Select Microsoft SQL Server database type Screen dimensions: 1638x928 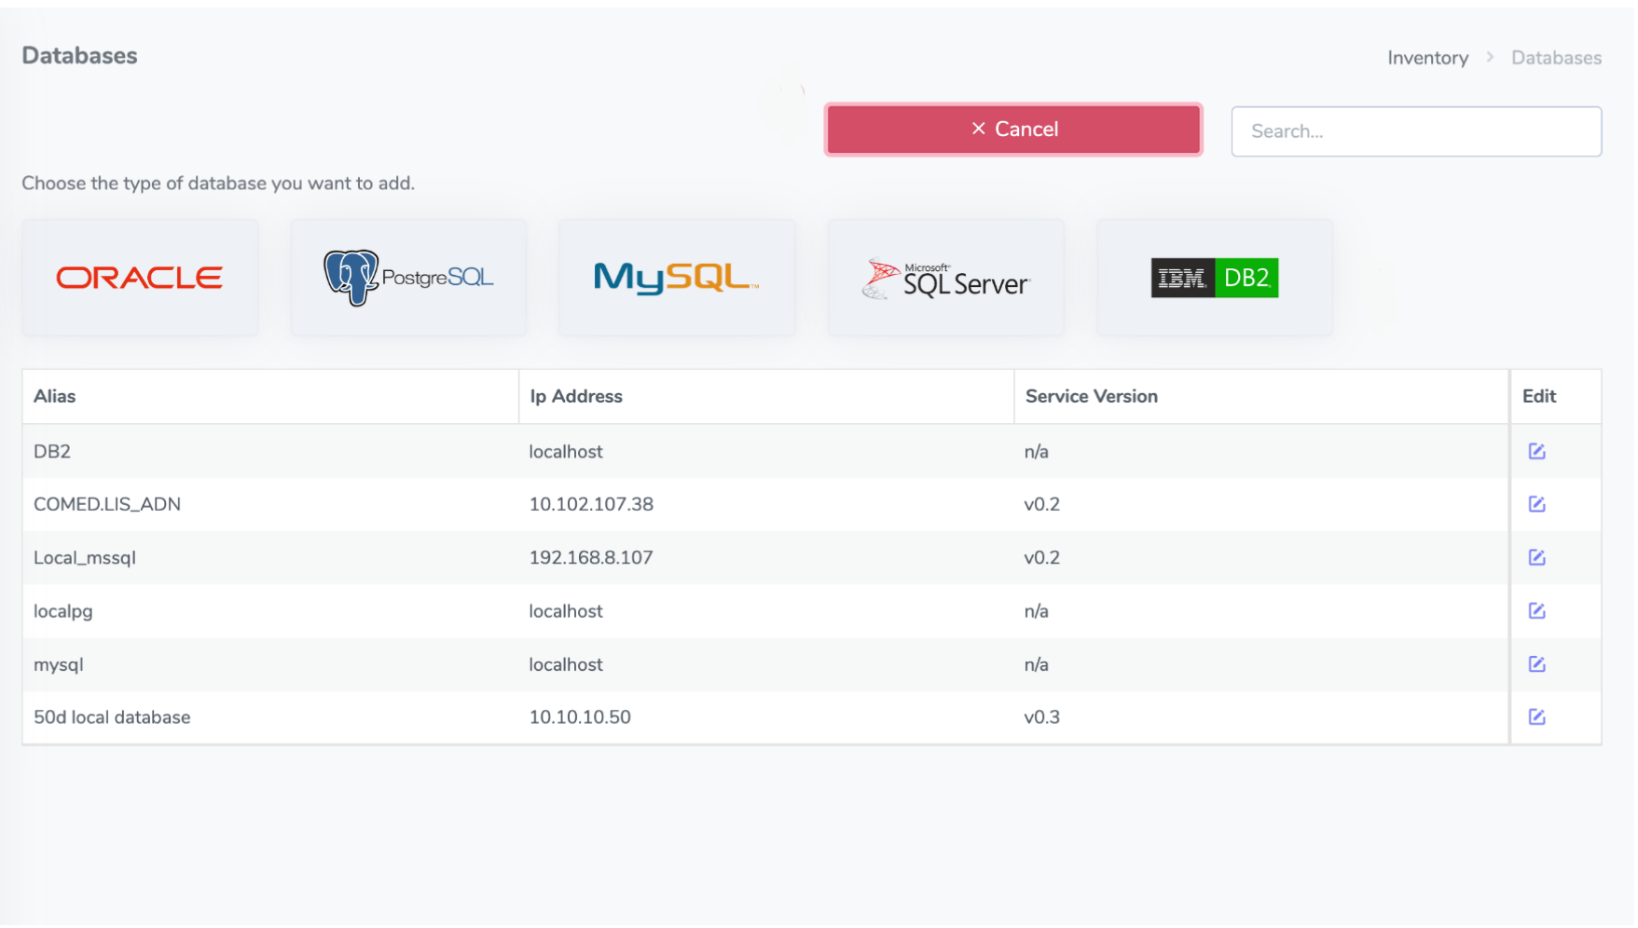[945, 278]
